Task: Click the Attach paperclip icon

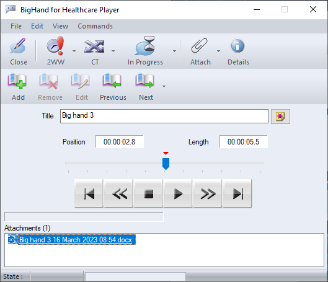Action: pyautogui.click(x=200, y=46)
